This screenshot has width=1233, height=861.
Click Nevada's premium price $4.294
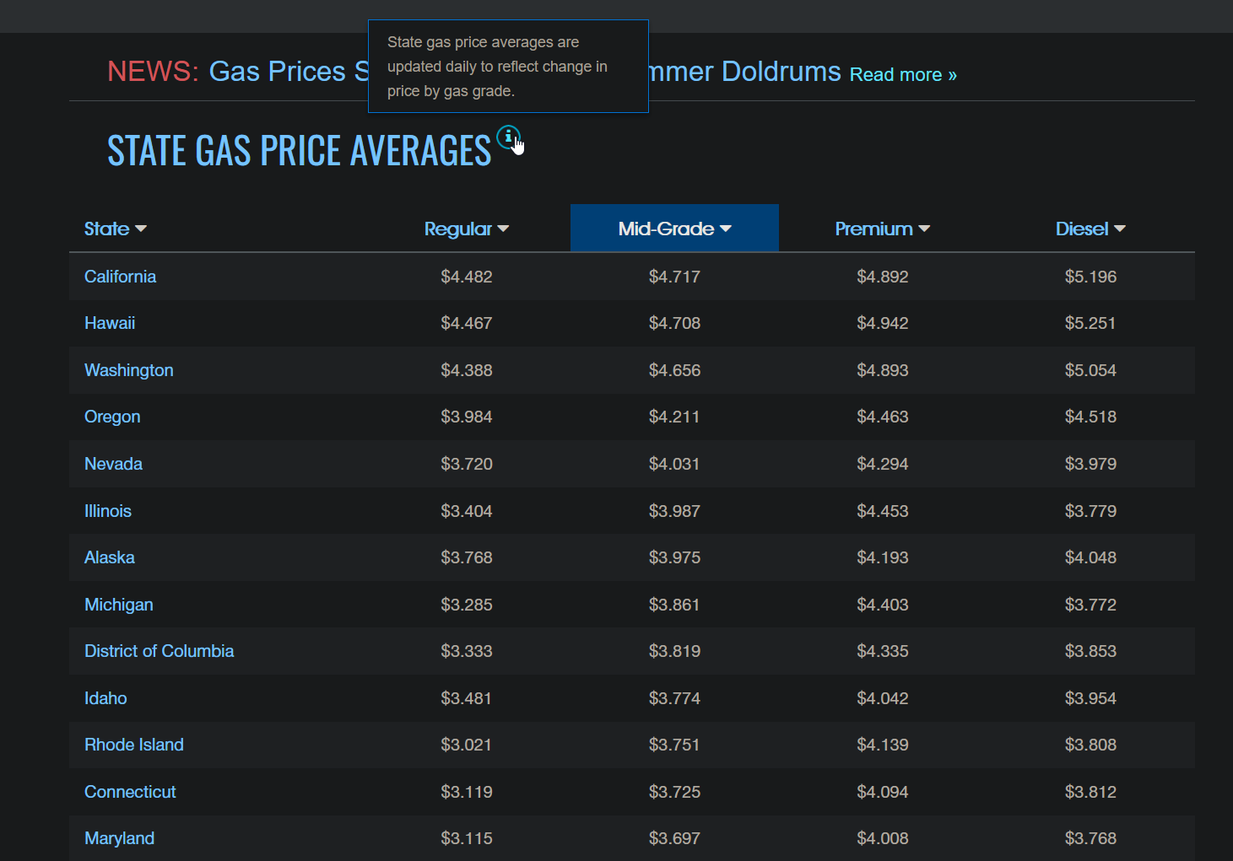[883, 464]
